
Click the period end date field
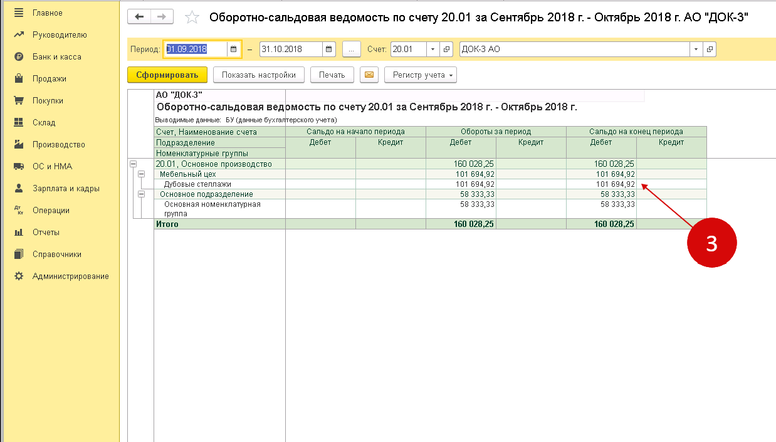pos(291,49)
